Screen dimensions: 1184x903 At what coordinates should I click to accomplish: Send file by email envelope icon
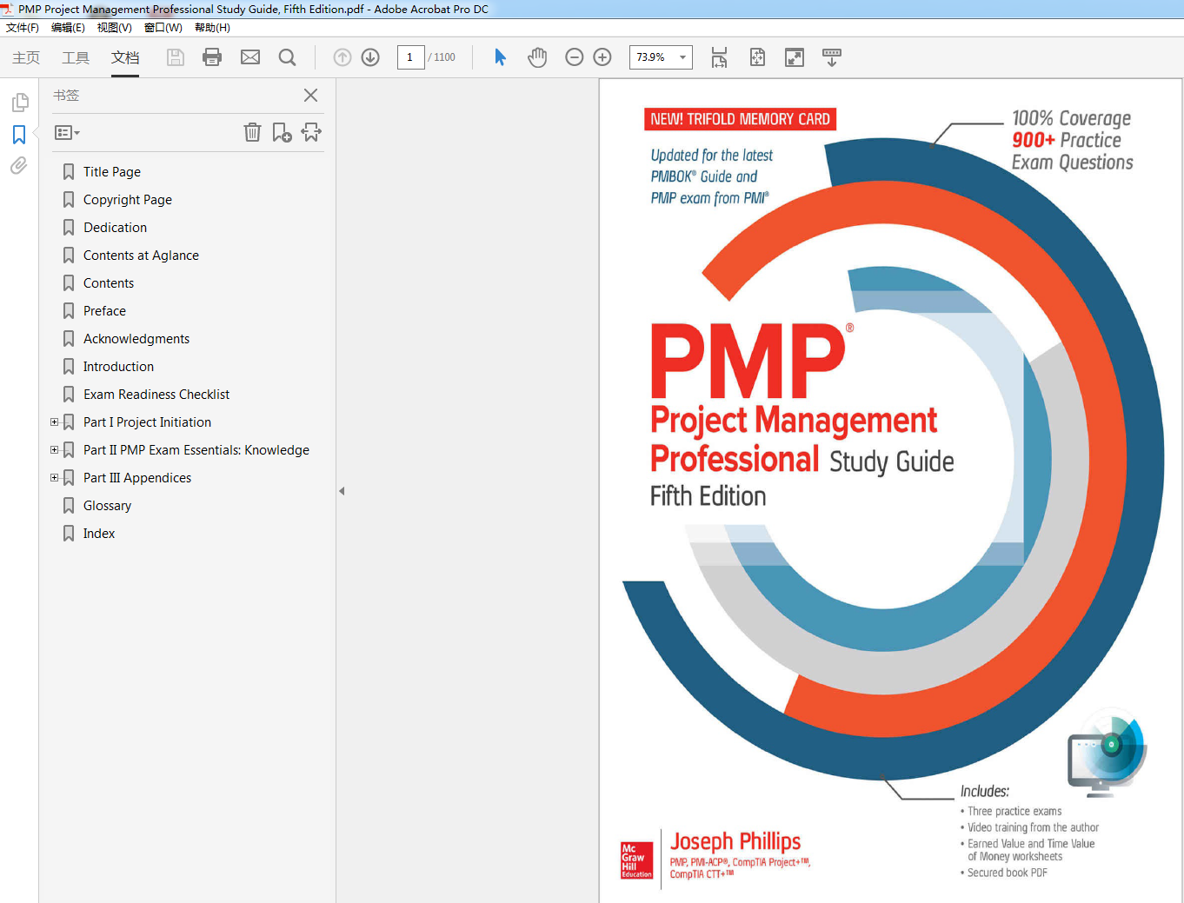tap(250, 57)
